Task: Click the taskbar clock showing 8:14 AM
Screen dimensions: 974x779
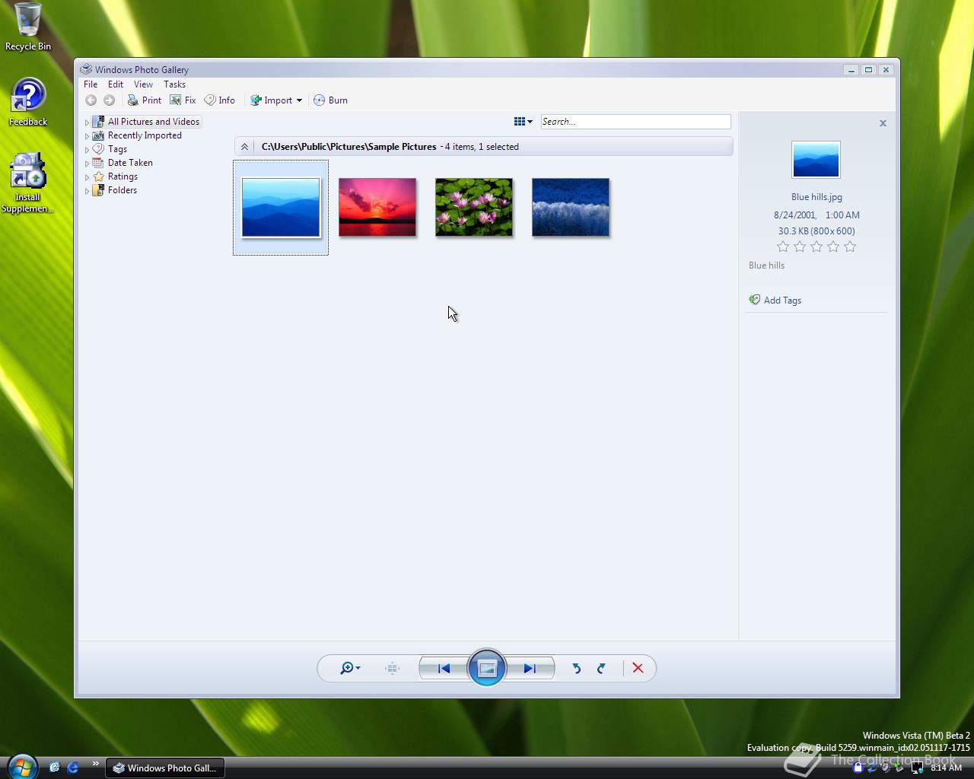Action: [946, 768]
